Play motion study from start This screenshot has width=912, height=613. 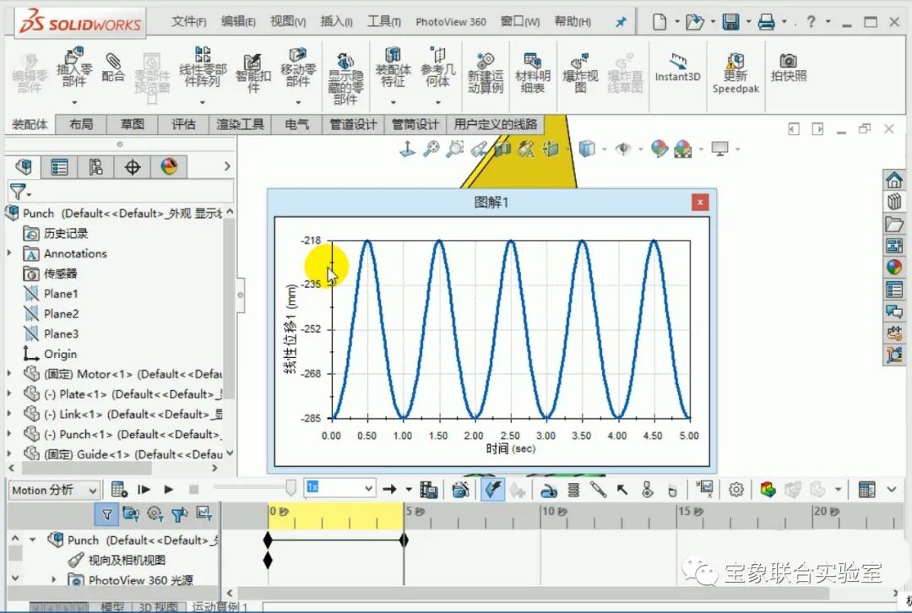pyautogui.click(x=144, y=490)
